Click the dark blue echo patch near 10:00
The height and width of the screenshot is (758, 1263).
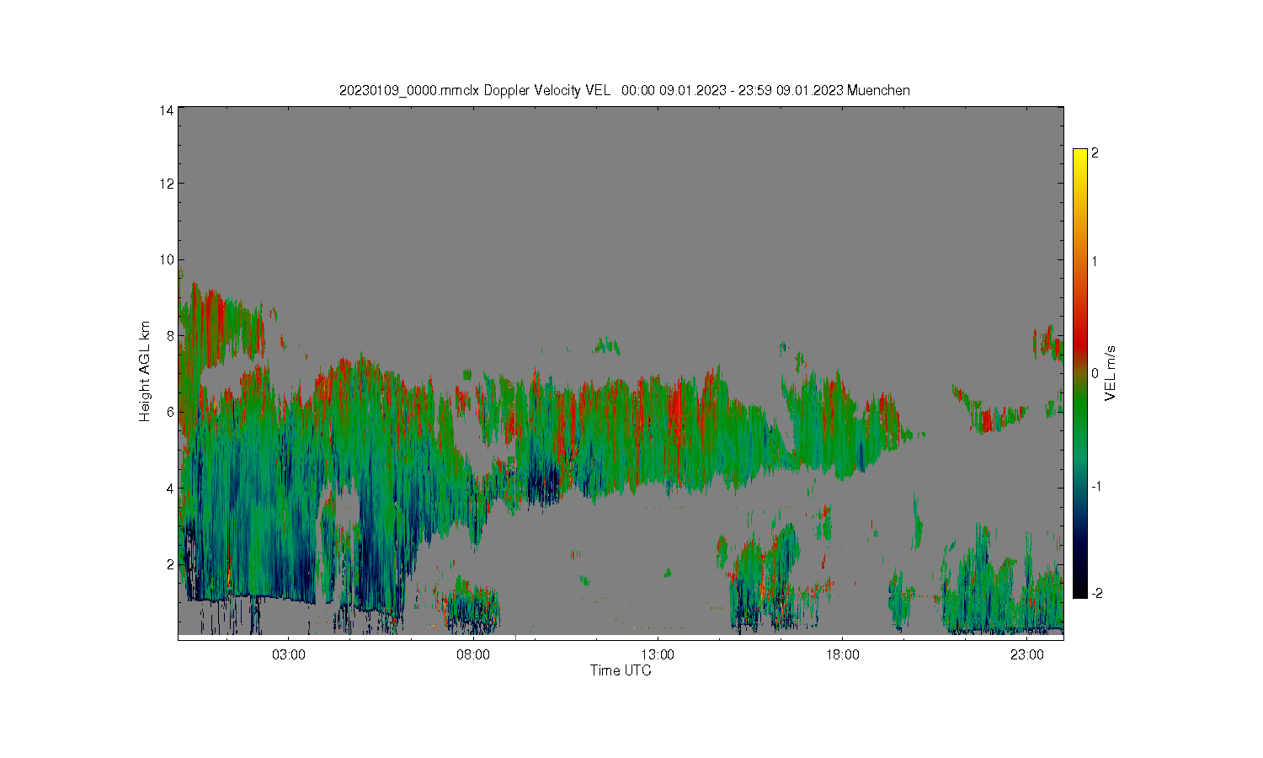(x=543, y=482)
